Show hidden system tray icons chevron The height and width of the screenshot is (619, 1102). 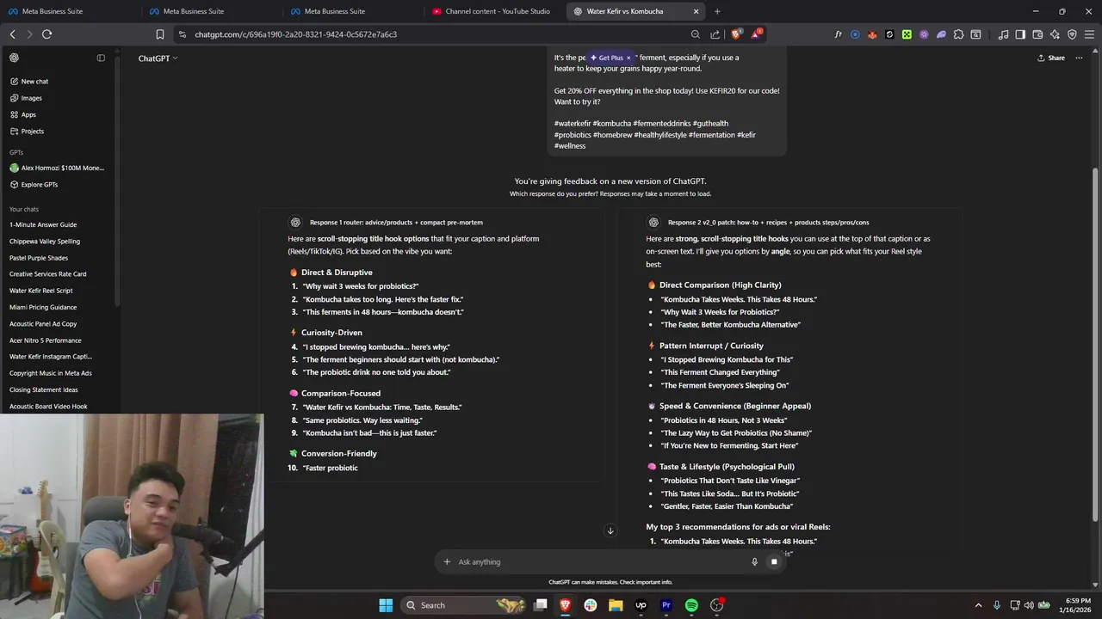pyautogui.click(x=978, y=605)
